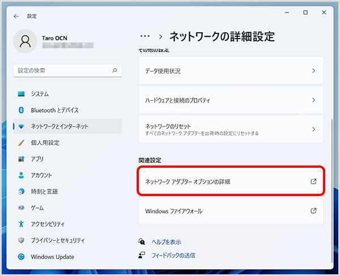Image resolution: width=340 pixels, height=276 pixels.
Task: Click フィードバックの送信 link
Action: [173, 256]
